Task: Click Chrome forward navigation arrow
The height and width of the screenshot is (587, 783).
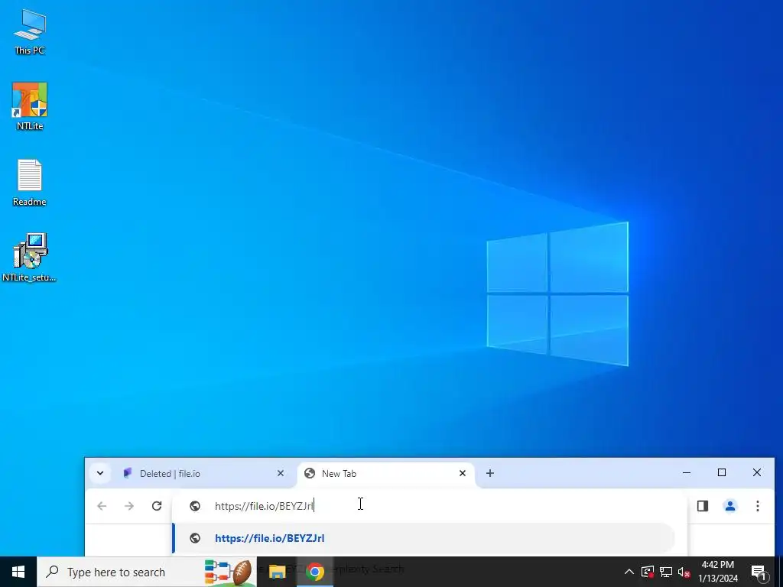Action: click(x=129, y=506)
